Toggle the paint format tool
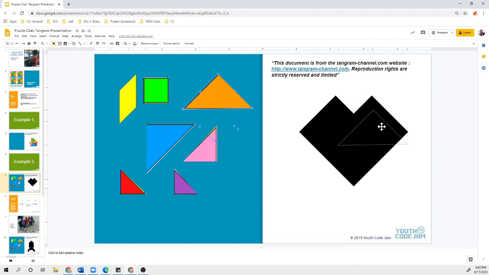Viewport: 489px width, 275px height. tap(34, 43)
